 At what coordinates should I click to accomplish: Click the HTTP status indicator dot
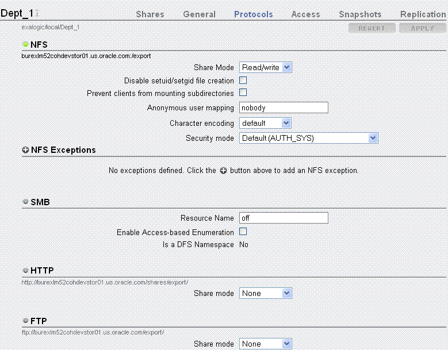click(25, 270)
